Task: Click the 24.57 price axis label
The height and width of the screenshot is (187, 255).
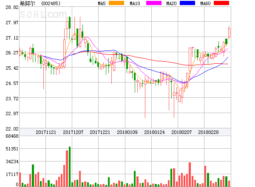Action: (x=12, y=83)
